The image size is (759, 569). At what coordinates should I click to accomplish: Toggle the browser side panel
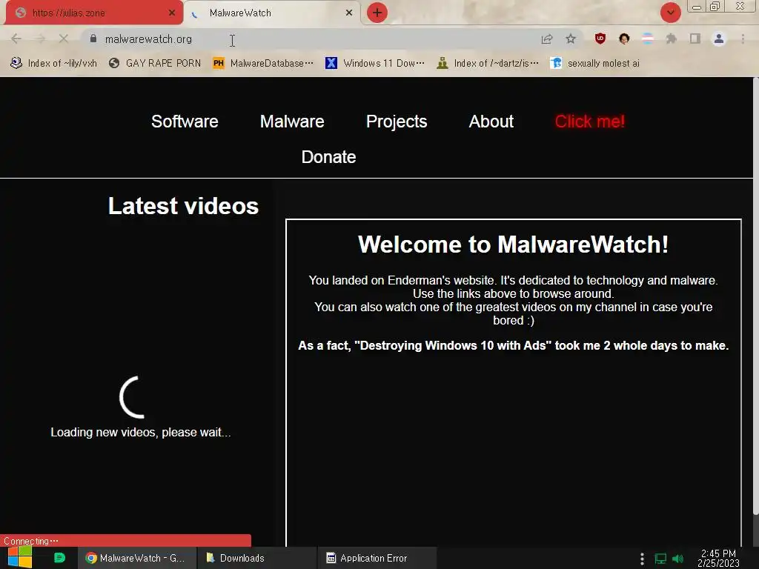695,39
